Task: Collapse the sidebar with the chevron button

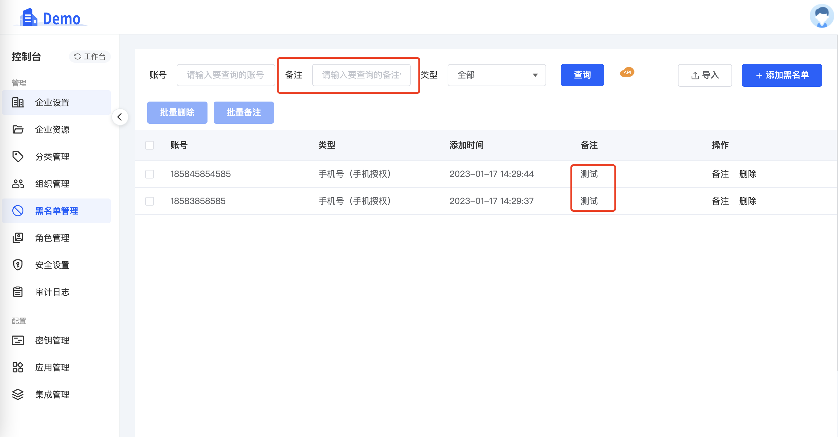Action: (x=120, y=117)
